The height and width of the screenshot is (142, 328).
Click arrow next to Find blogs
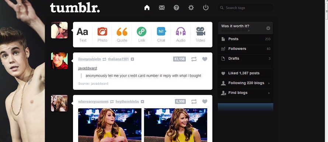269,93
